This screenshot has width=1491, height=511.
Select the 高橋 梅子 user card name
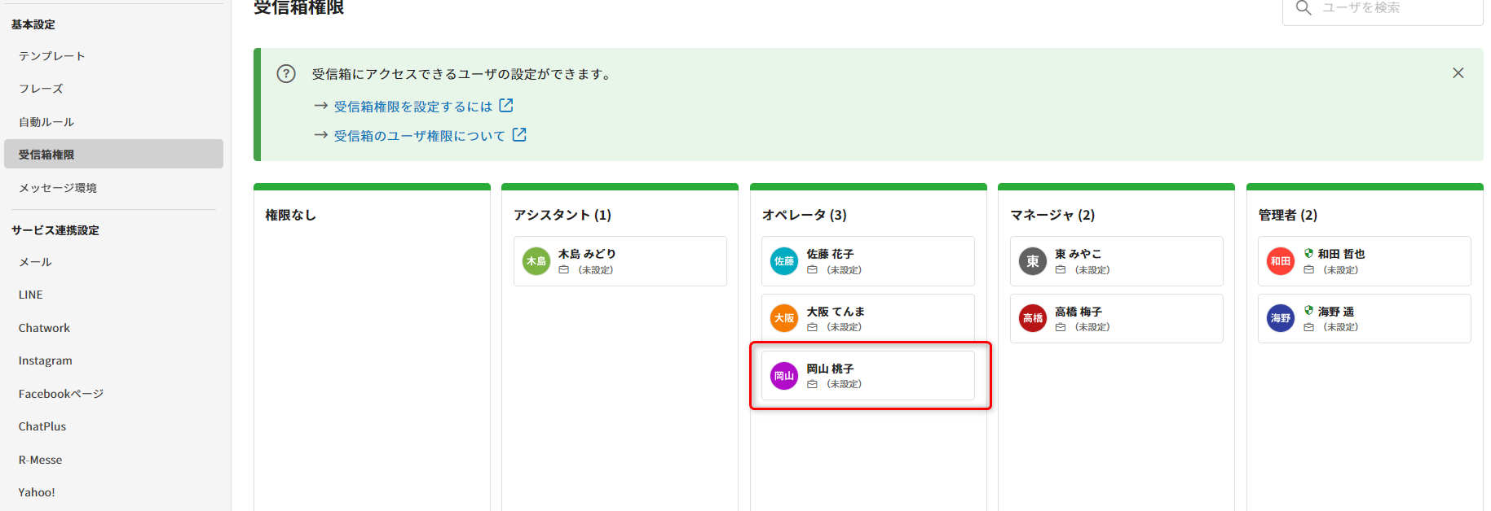pyautogui.click(x=1079, y=312)
